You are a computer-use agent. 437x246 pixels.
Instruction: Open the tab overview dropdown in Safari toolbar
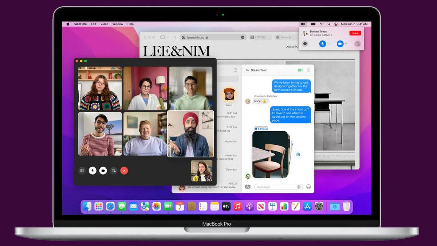click(x=168, y=37)
